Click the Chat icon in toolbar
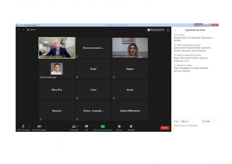The width and height of the screenshot is (232, 164). 87,127
